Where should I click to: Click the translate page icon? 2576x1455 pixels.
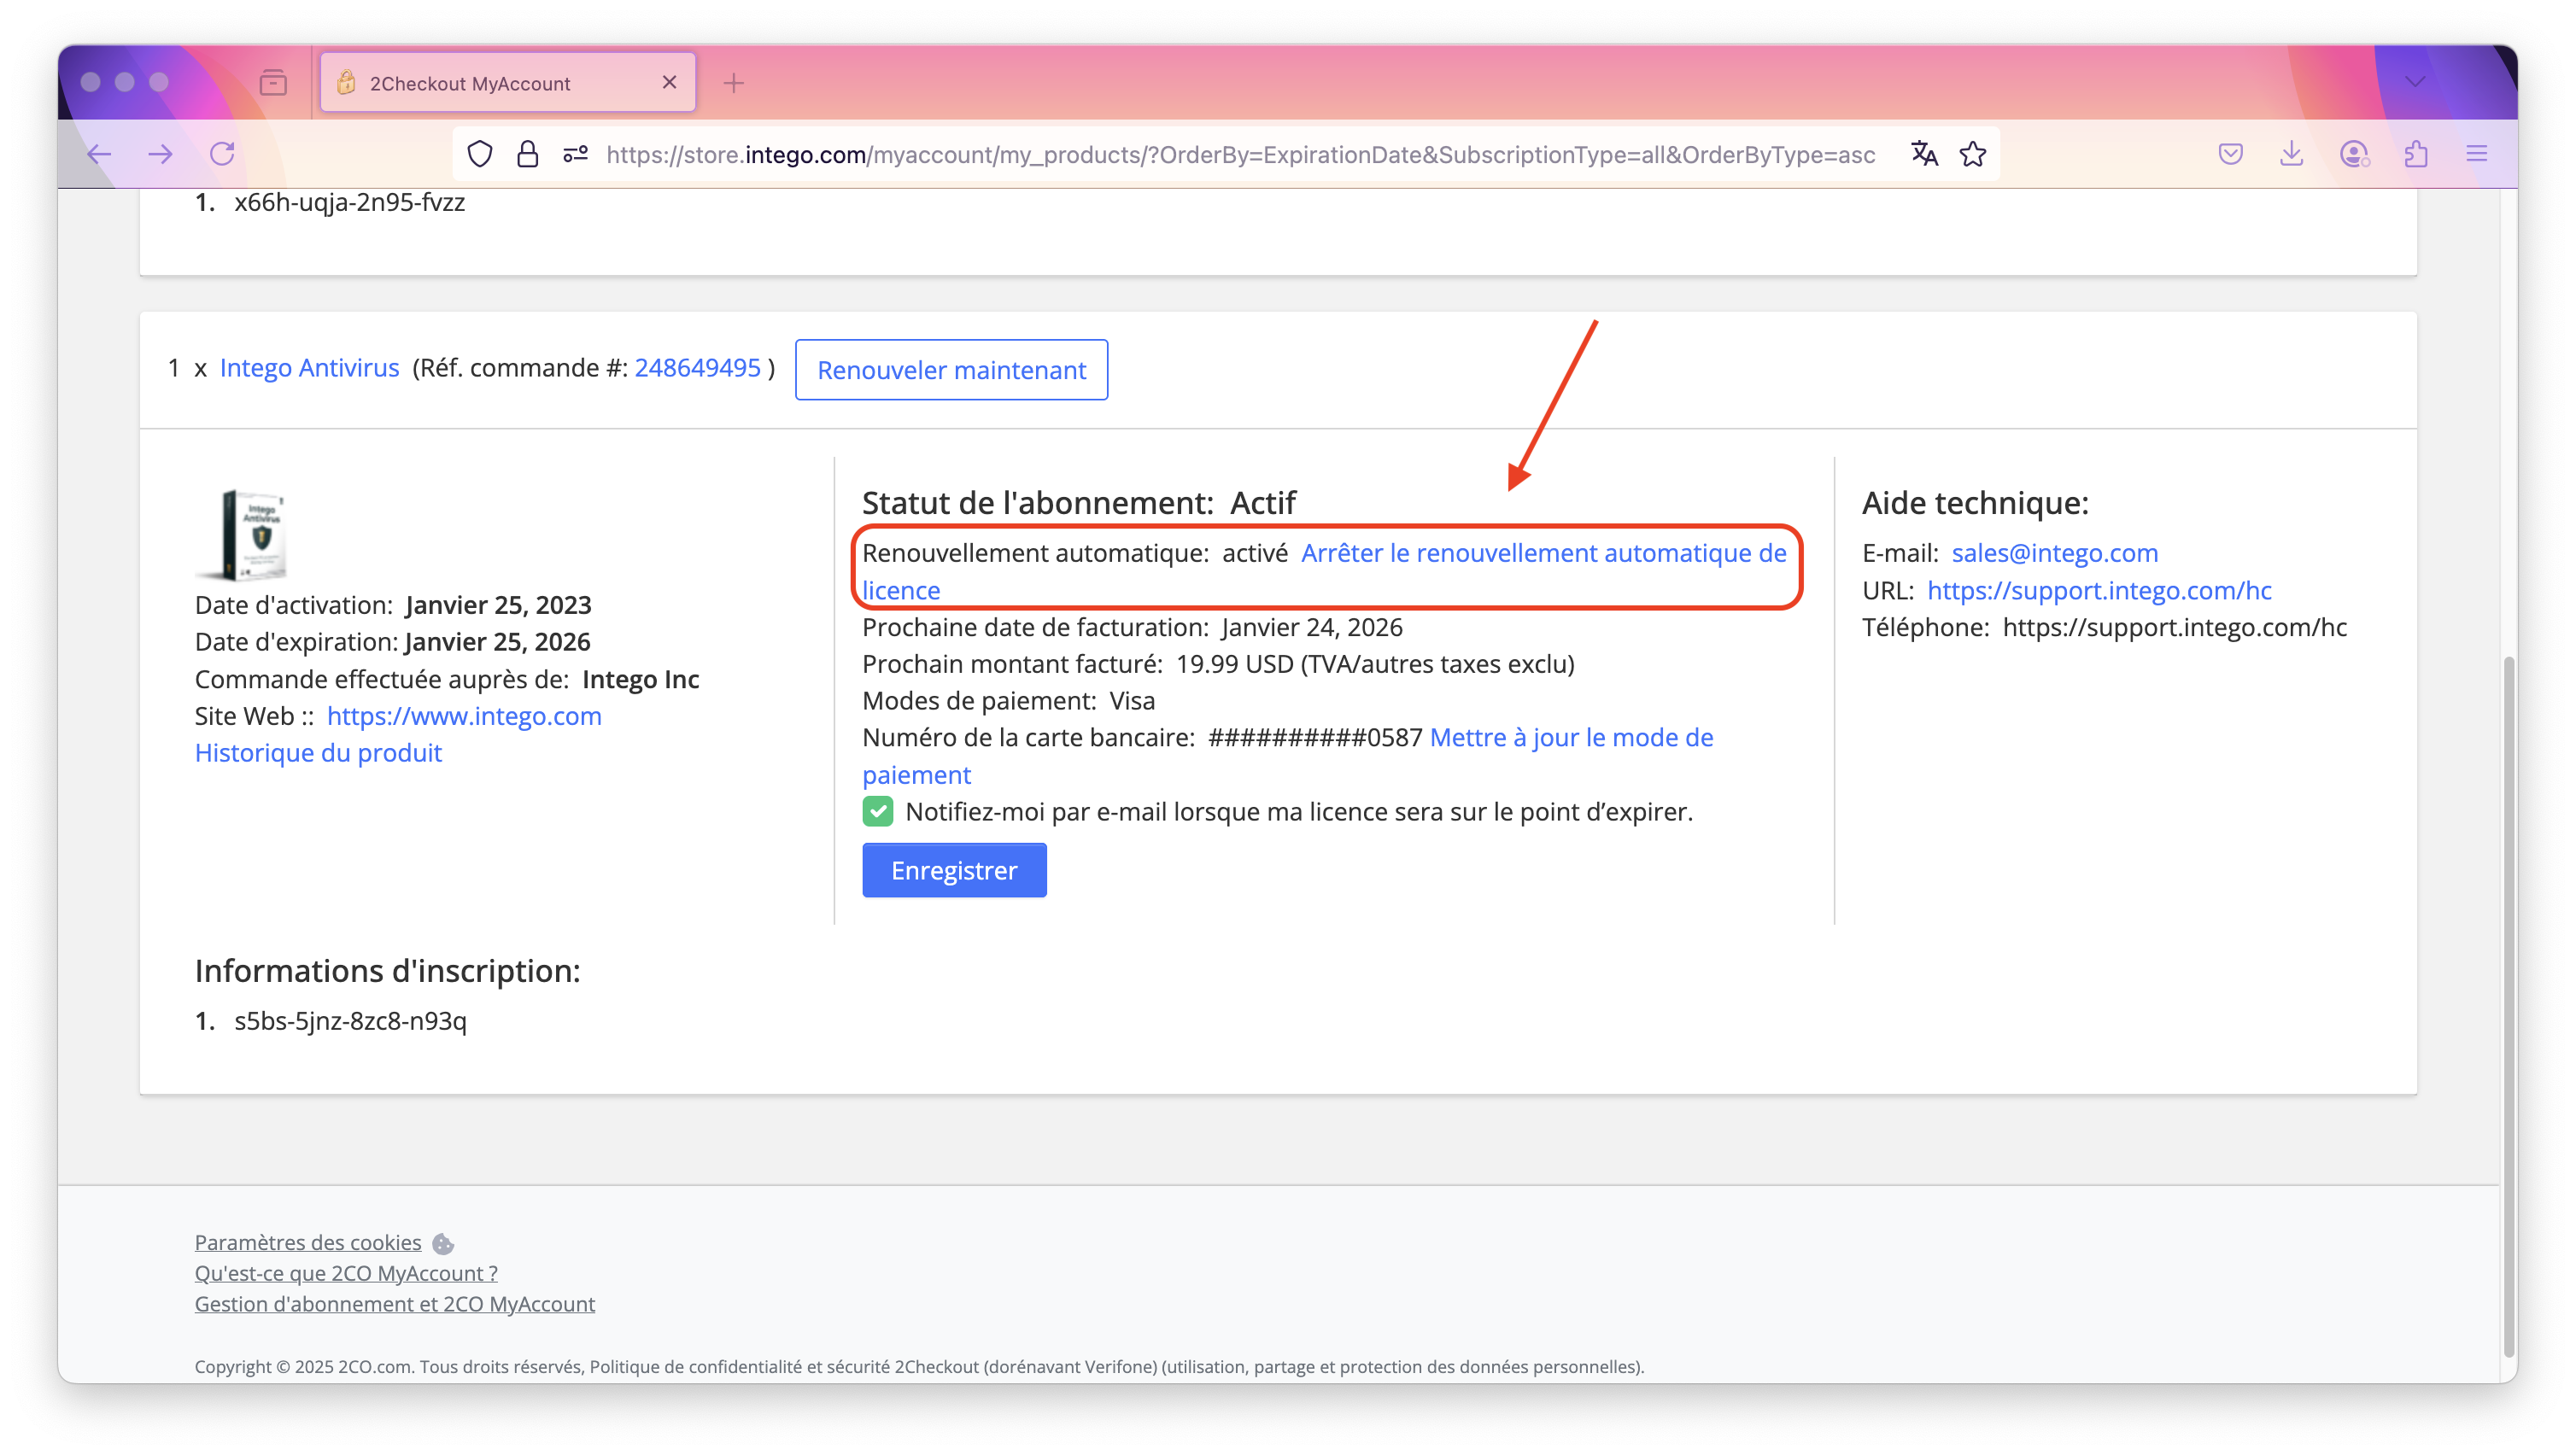pyautogui.click(x=1924, y=154)
